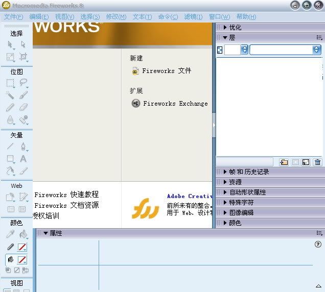Select the Eraser tool

click(23, 107)
